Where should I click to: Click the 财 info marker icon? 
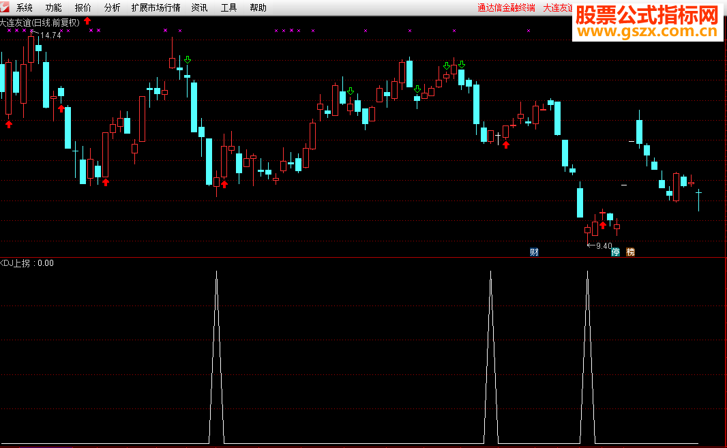[x=534, y=252]
